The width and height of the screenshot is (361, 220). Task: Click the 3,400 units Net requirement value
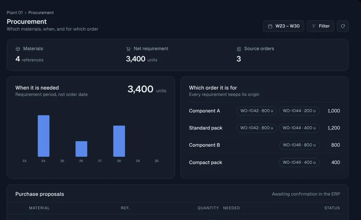pos(142,59)
